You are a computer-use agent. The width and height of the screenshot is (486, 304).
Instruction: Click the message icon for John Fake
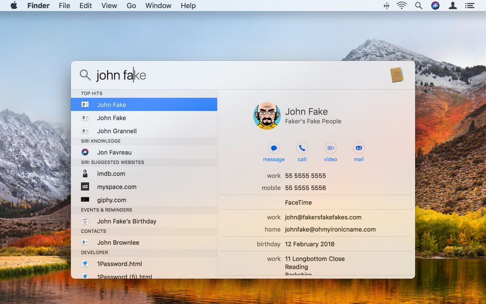[273, 148]
